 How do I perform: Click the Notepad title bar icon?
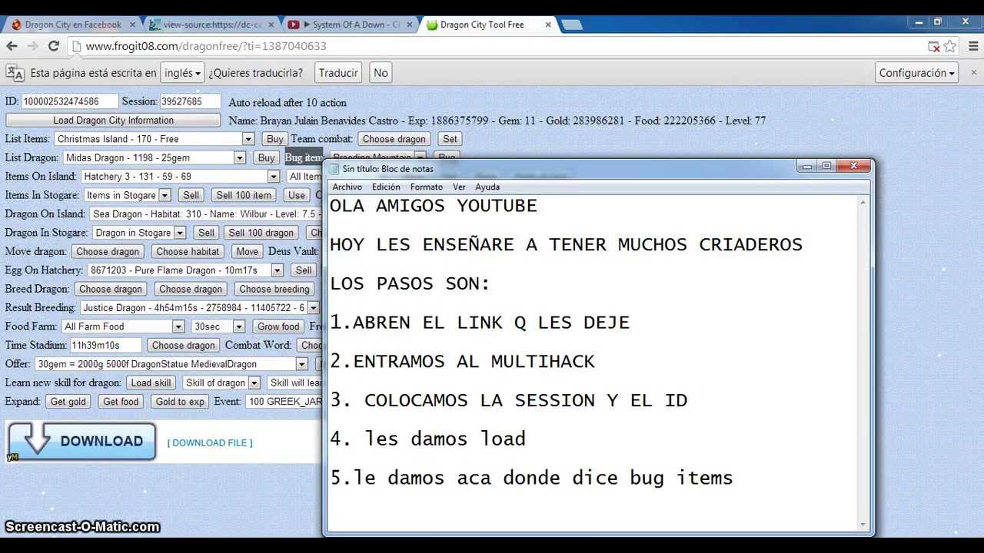pyautogui.click(x=334, y=169)
